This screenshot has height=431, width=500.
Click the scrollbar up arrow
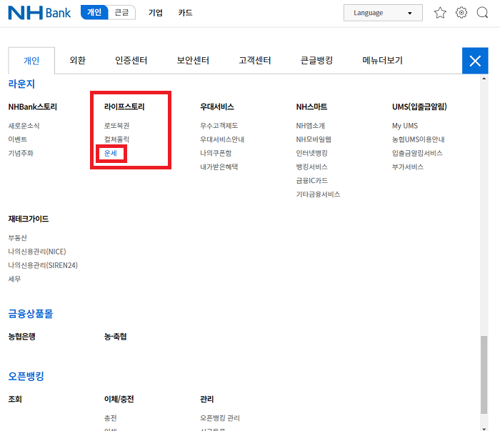pos(484,79)
